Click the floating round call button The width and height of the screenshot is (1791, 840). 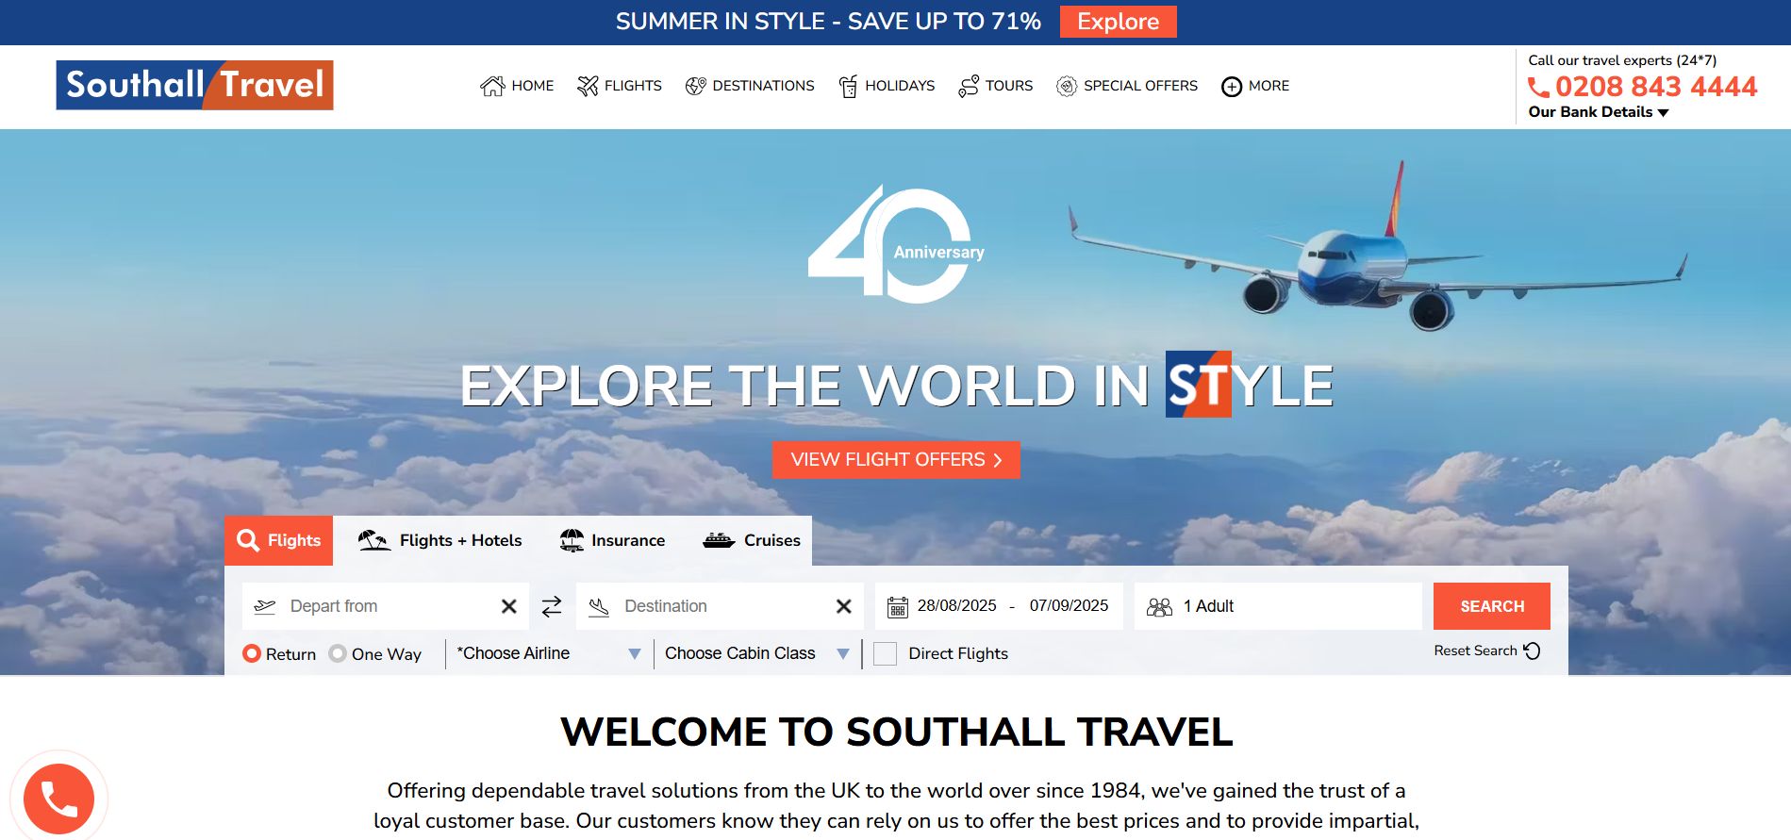pyautogui.click(x=58, y=799)
